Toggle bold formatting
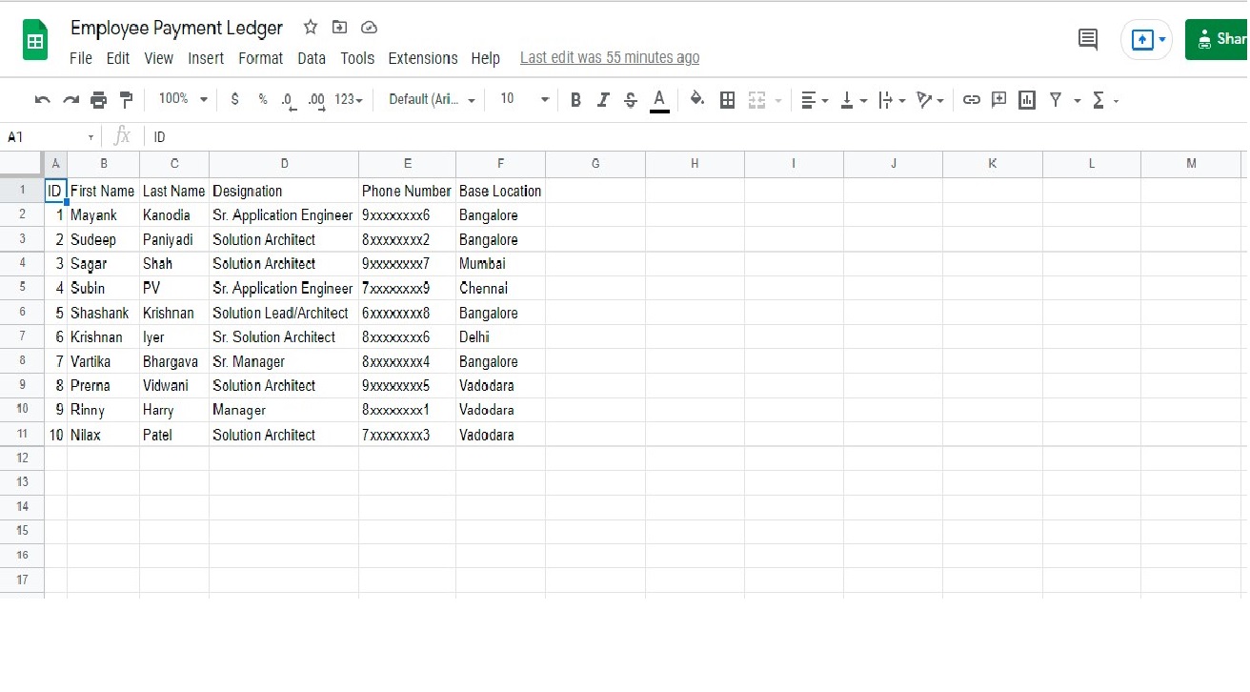This screenshot has width=1250, height=692. (575, 99)
